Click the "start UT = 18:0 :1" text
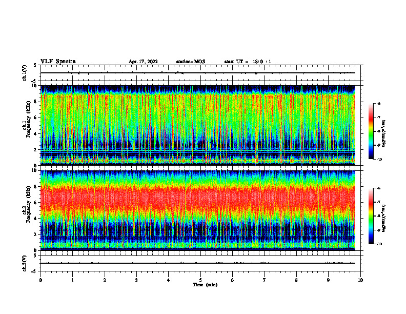406x314 pixels. [x=248, y=62]
